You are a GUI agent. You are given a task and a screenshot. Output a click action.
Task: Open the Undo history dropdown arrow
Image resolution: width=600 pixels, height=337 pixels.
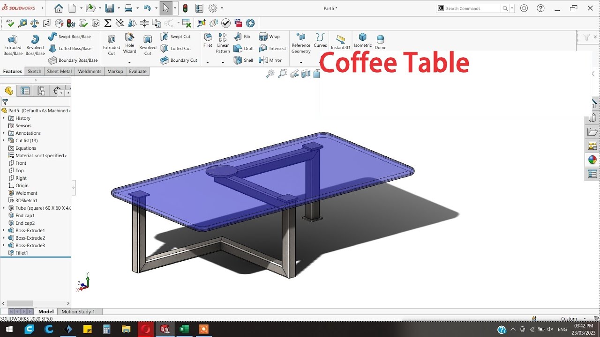155,8
